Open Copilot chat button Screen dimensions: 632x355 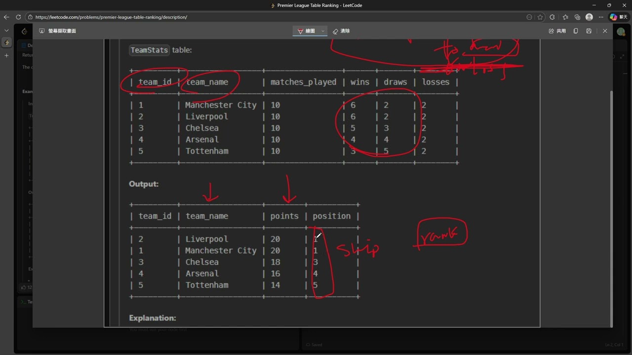619,17
